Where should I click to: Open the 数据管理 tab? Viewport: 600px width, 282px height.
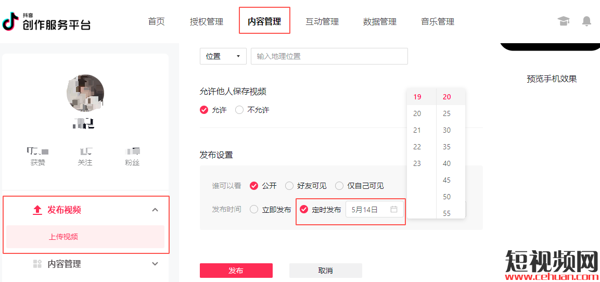click(x=380, y=21)
